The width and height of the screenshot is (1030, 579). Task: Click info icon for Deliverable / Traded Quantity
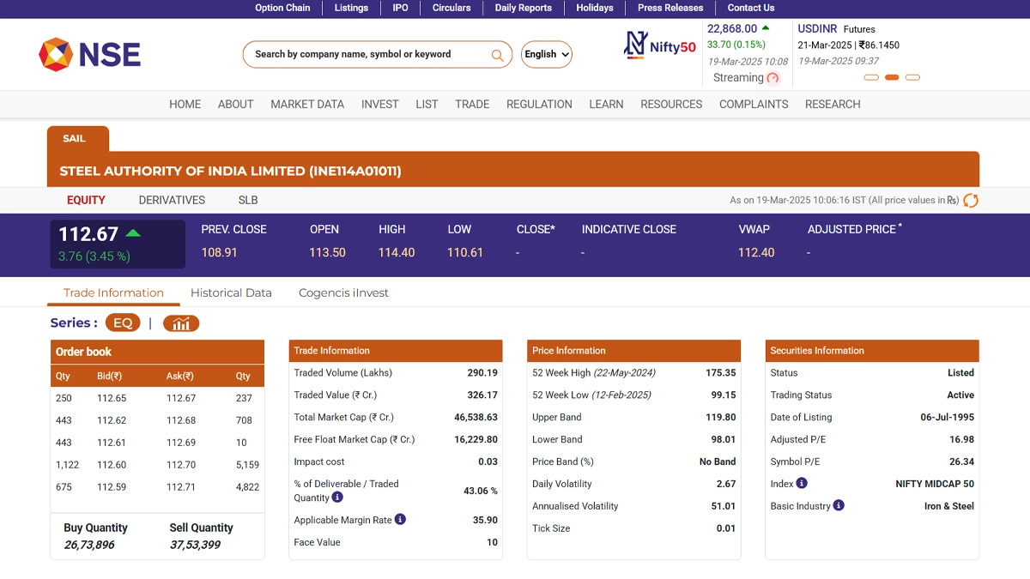tap(337, 498)
